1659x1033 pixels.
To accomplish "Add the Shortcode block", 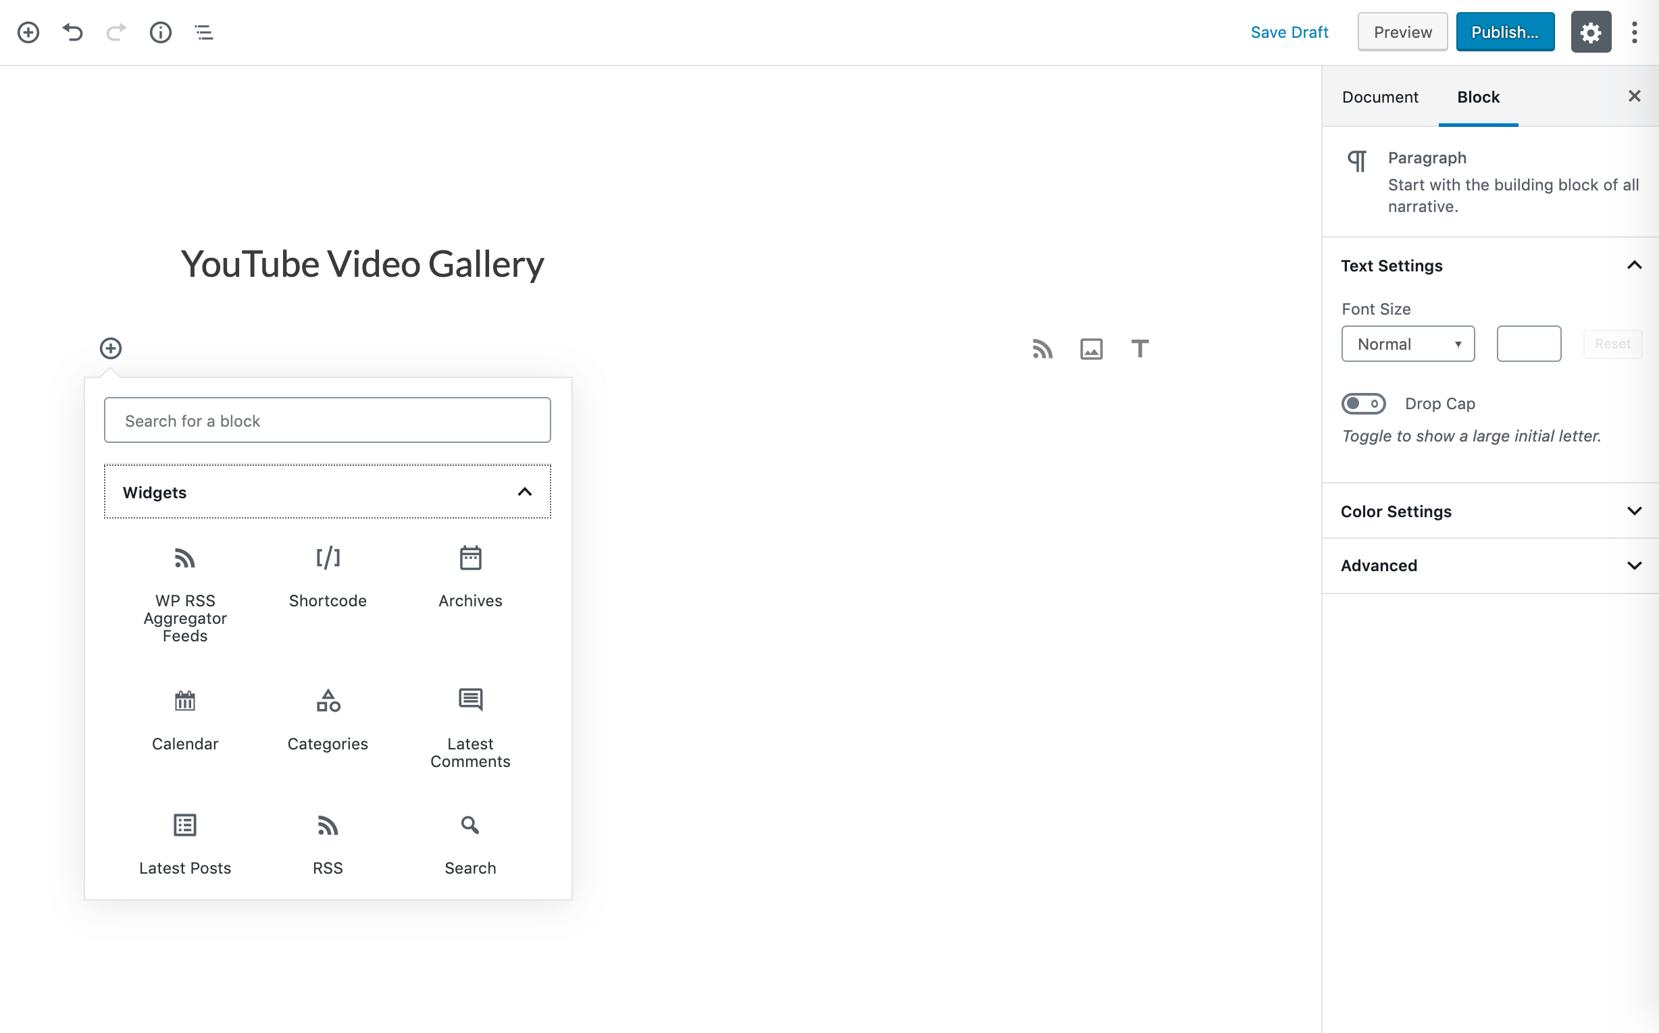I will coord(328,577).
